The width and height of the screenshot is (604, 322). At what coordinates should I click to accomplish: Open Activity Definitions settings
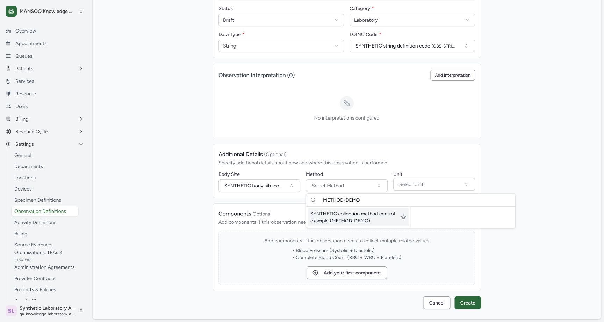35,222
